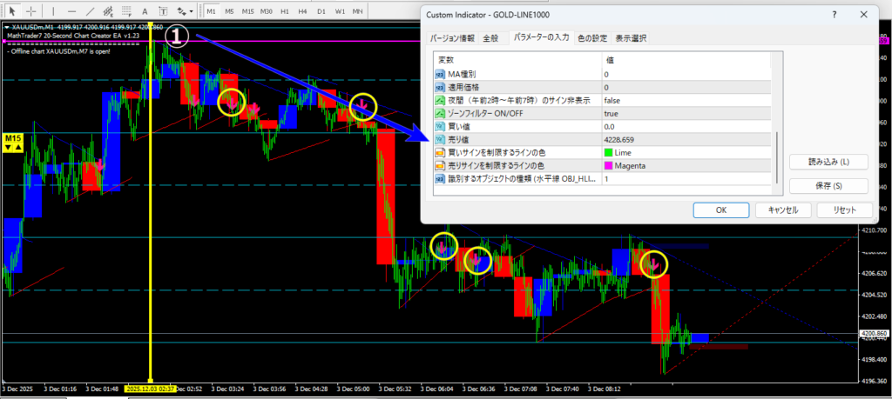Click the OK button
This screenshot has width=892, height=399.
click(720, 209)
